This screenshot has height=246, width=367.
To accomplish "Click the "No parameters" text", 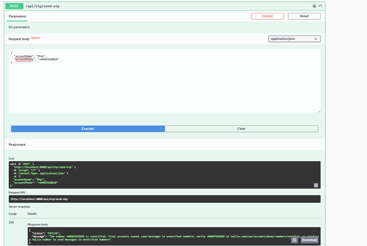I will (x=19, y=27).
